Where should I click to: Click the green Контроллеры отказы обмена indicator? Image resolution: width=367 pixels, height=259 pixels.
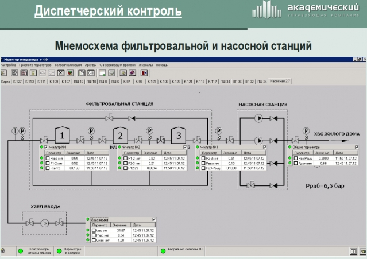(x=21, y=251)
